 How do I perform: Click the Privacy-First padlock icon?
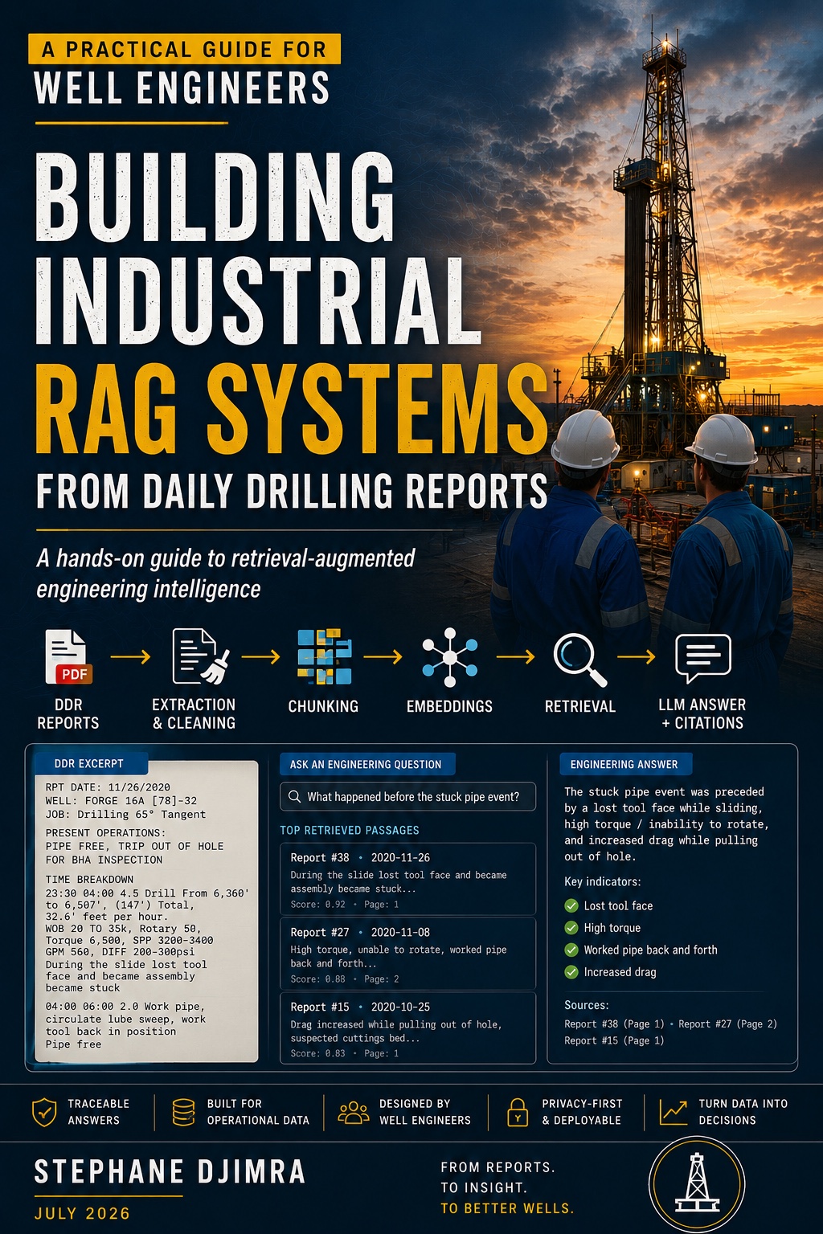click(x=518, y=1113)
